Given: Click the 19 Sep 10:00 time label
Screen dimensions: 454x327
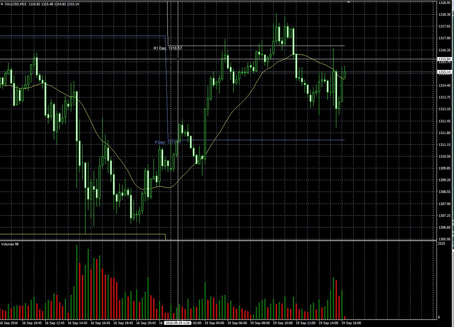Looking at the screenshot, I should [x=282, y=323].
